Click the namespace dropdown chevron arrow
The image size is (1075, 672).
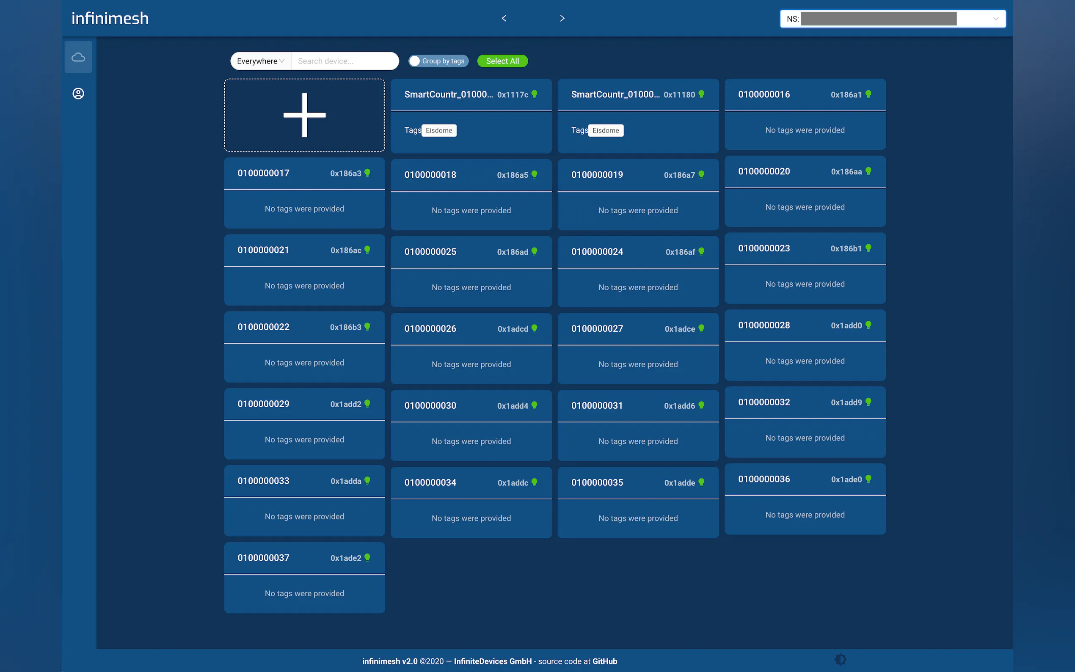pos(996,19)
